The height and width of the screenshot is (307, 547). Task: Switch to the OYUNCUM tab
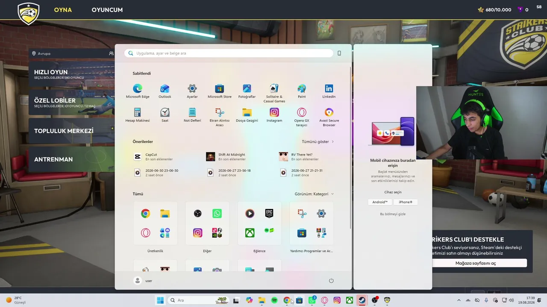pos(107,10)
